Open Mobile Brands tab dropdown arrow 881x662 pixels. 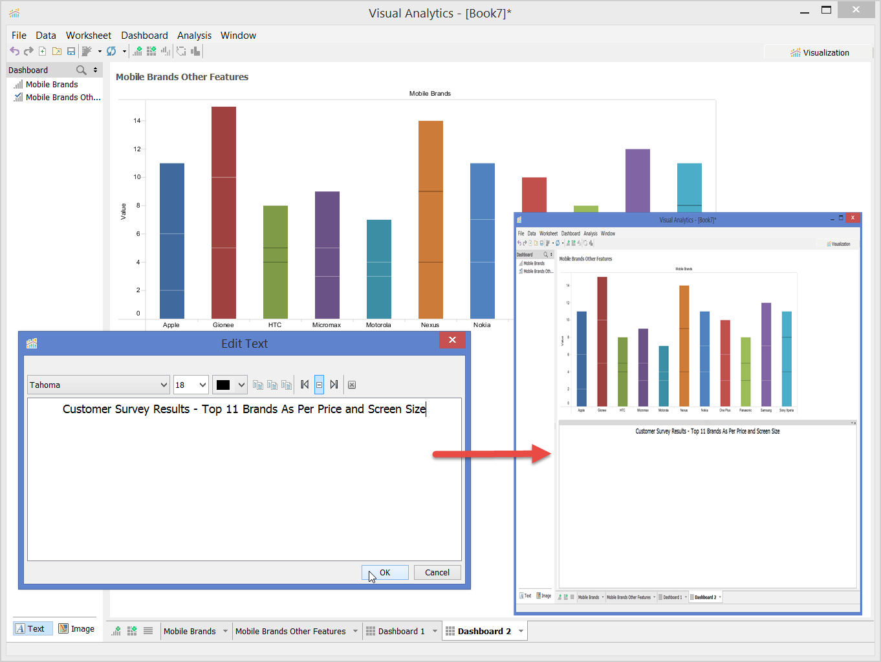[x=225, y=631]
